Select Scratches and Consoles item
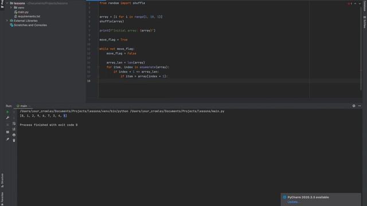The width and height of the screenshot is (367, 206). pyautogui.click(x=30, y=25)
